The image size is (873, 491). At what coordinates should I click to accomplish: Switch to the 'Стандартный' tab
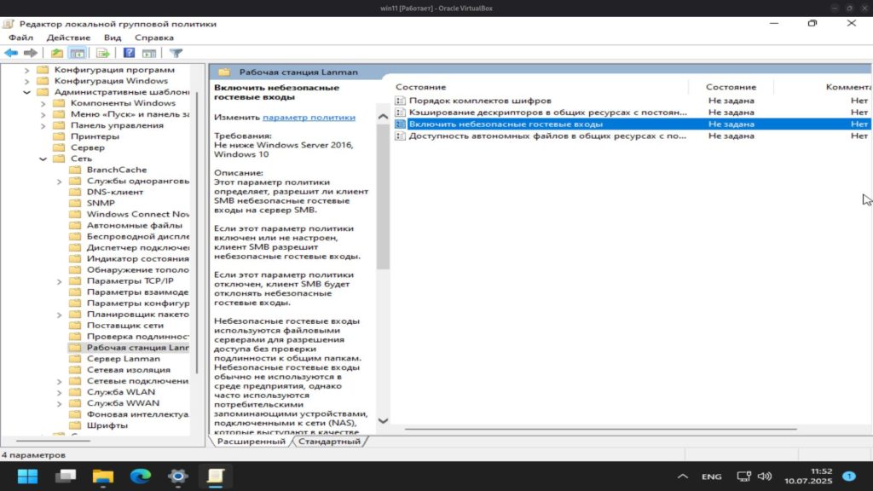click(329, 442)
